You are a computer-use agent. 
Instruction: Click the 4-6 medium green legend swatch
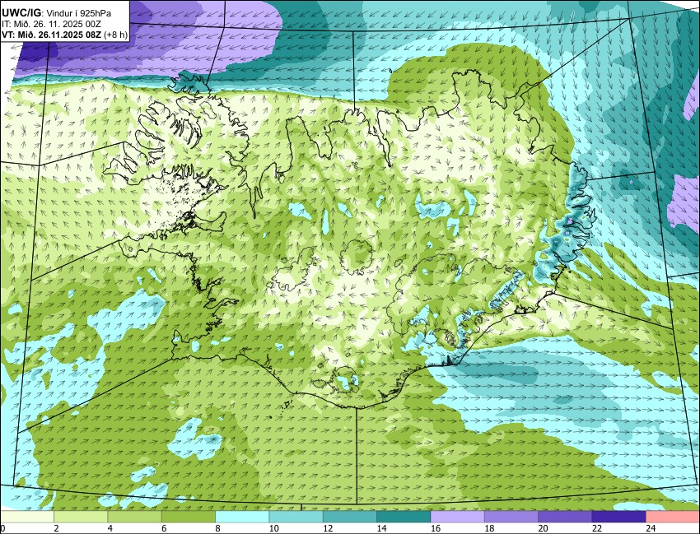[134, 517]
